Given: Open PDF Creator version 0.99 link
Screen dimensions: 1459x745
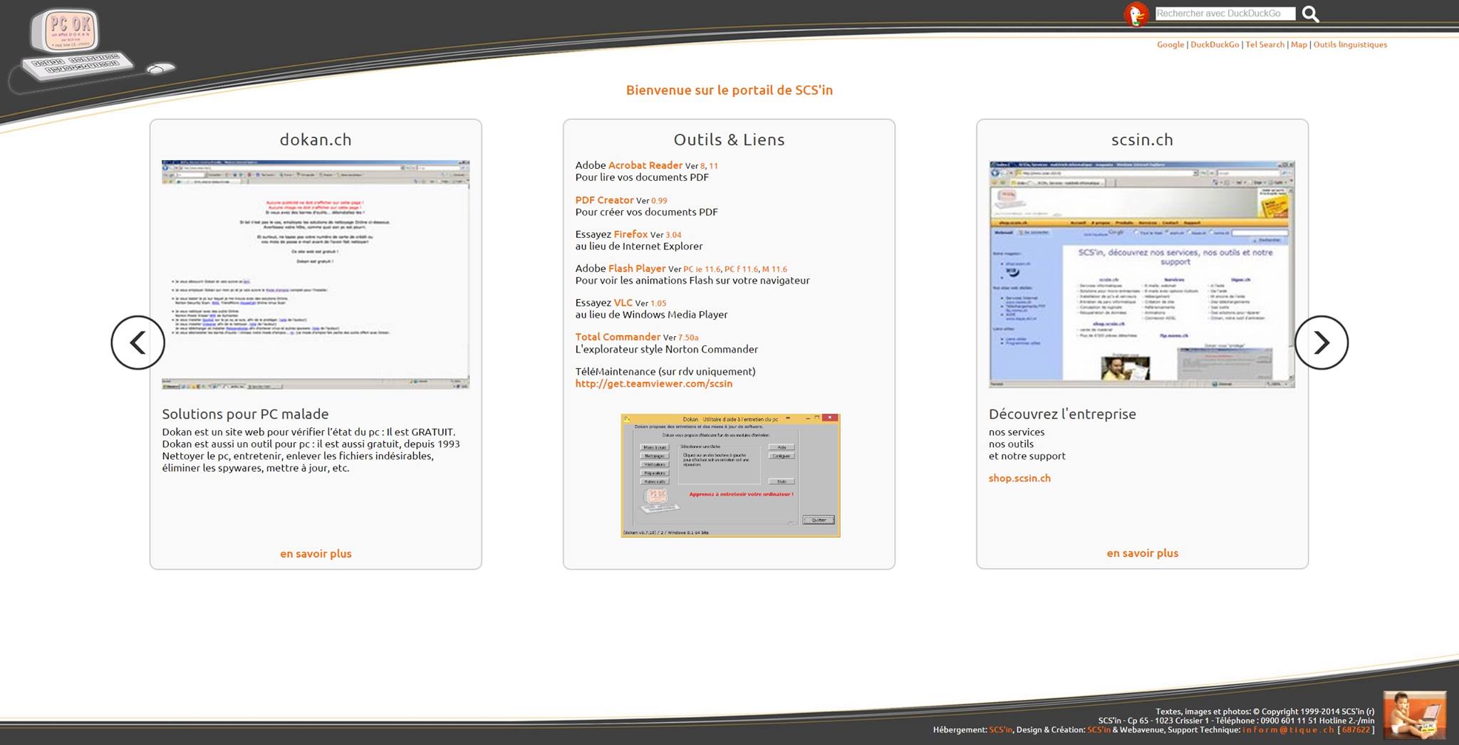Looking at the screenshot, I should 659,201.
